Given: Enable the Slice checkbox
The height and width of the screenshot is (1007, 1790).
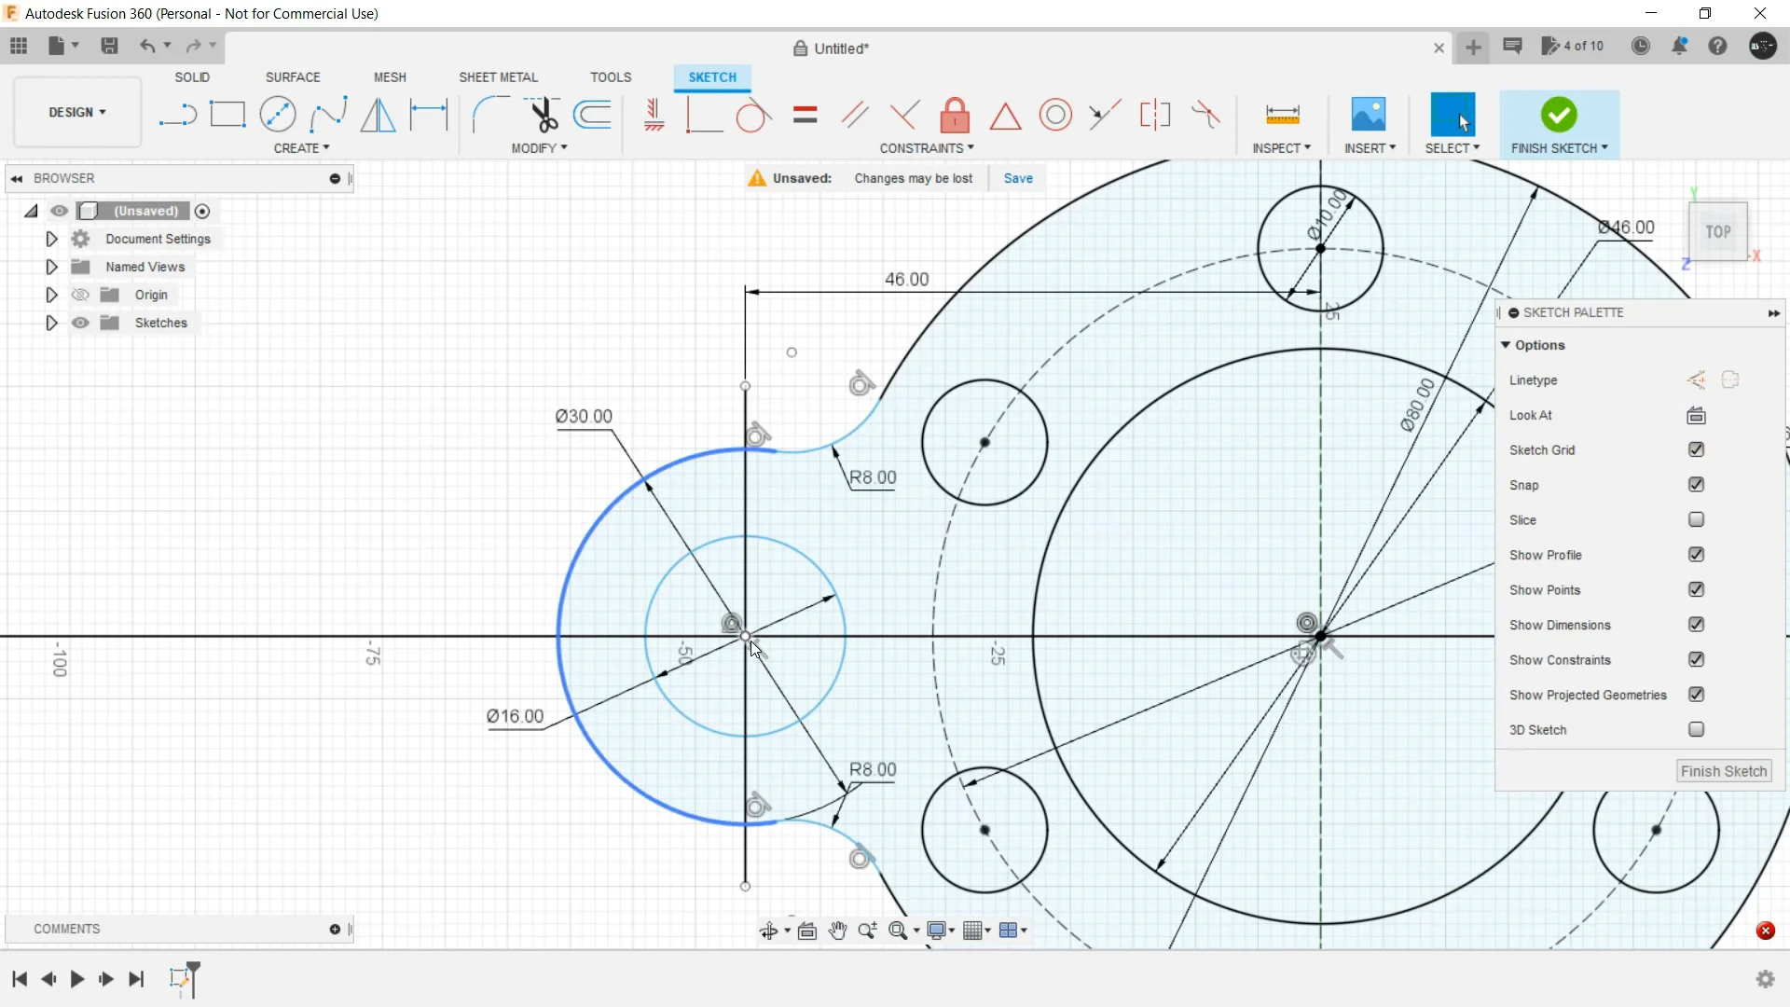Looking at the screenshot, I should [1697, 520].
